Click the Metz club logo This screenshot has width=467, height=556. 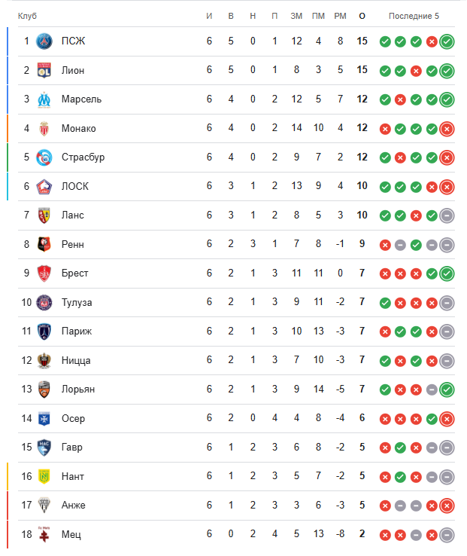click(x=44, y=534)
